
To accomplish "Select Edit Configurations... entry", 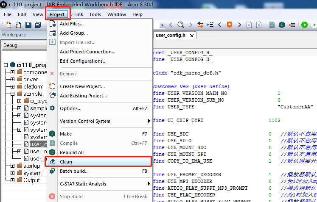I will tap(99, 61).
